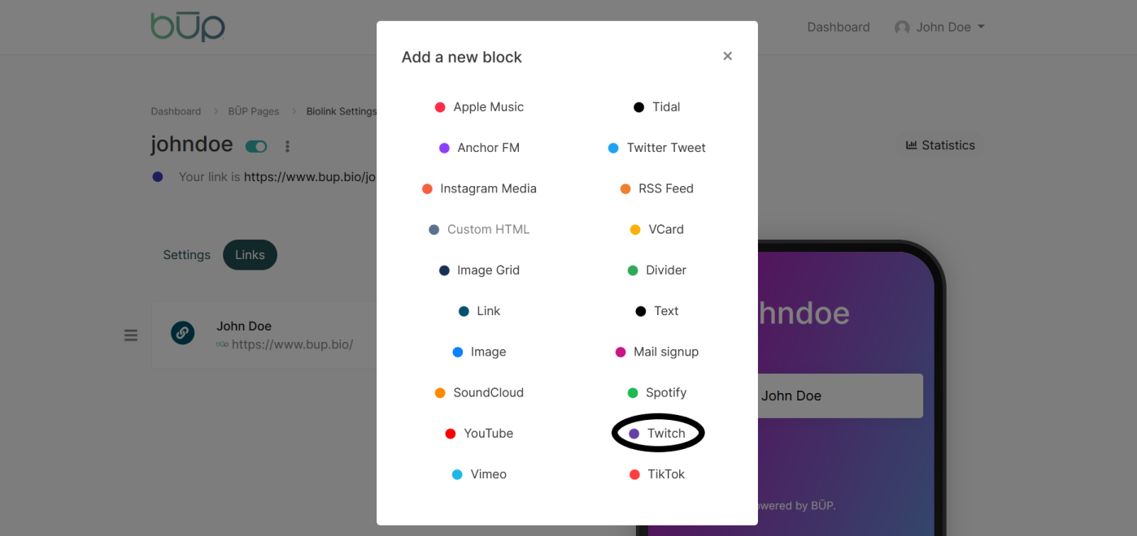Open the Statistics page

coord(940,145)
